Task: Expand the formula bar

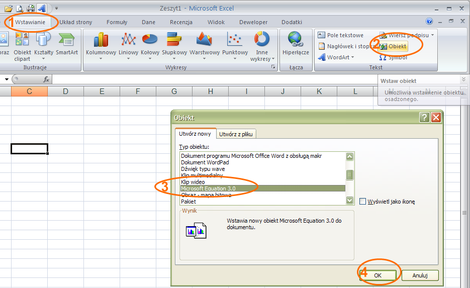Action: point(463,79)
